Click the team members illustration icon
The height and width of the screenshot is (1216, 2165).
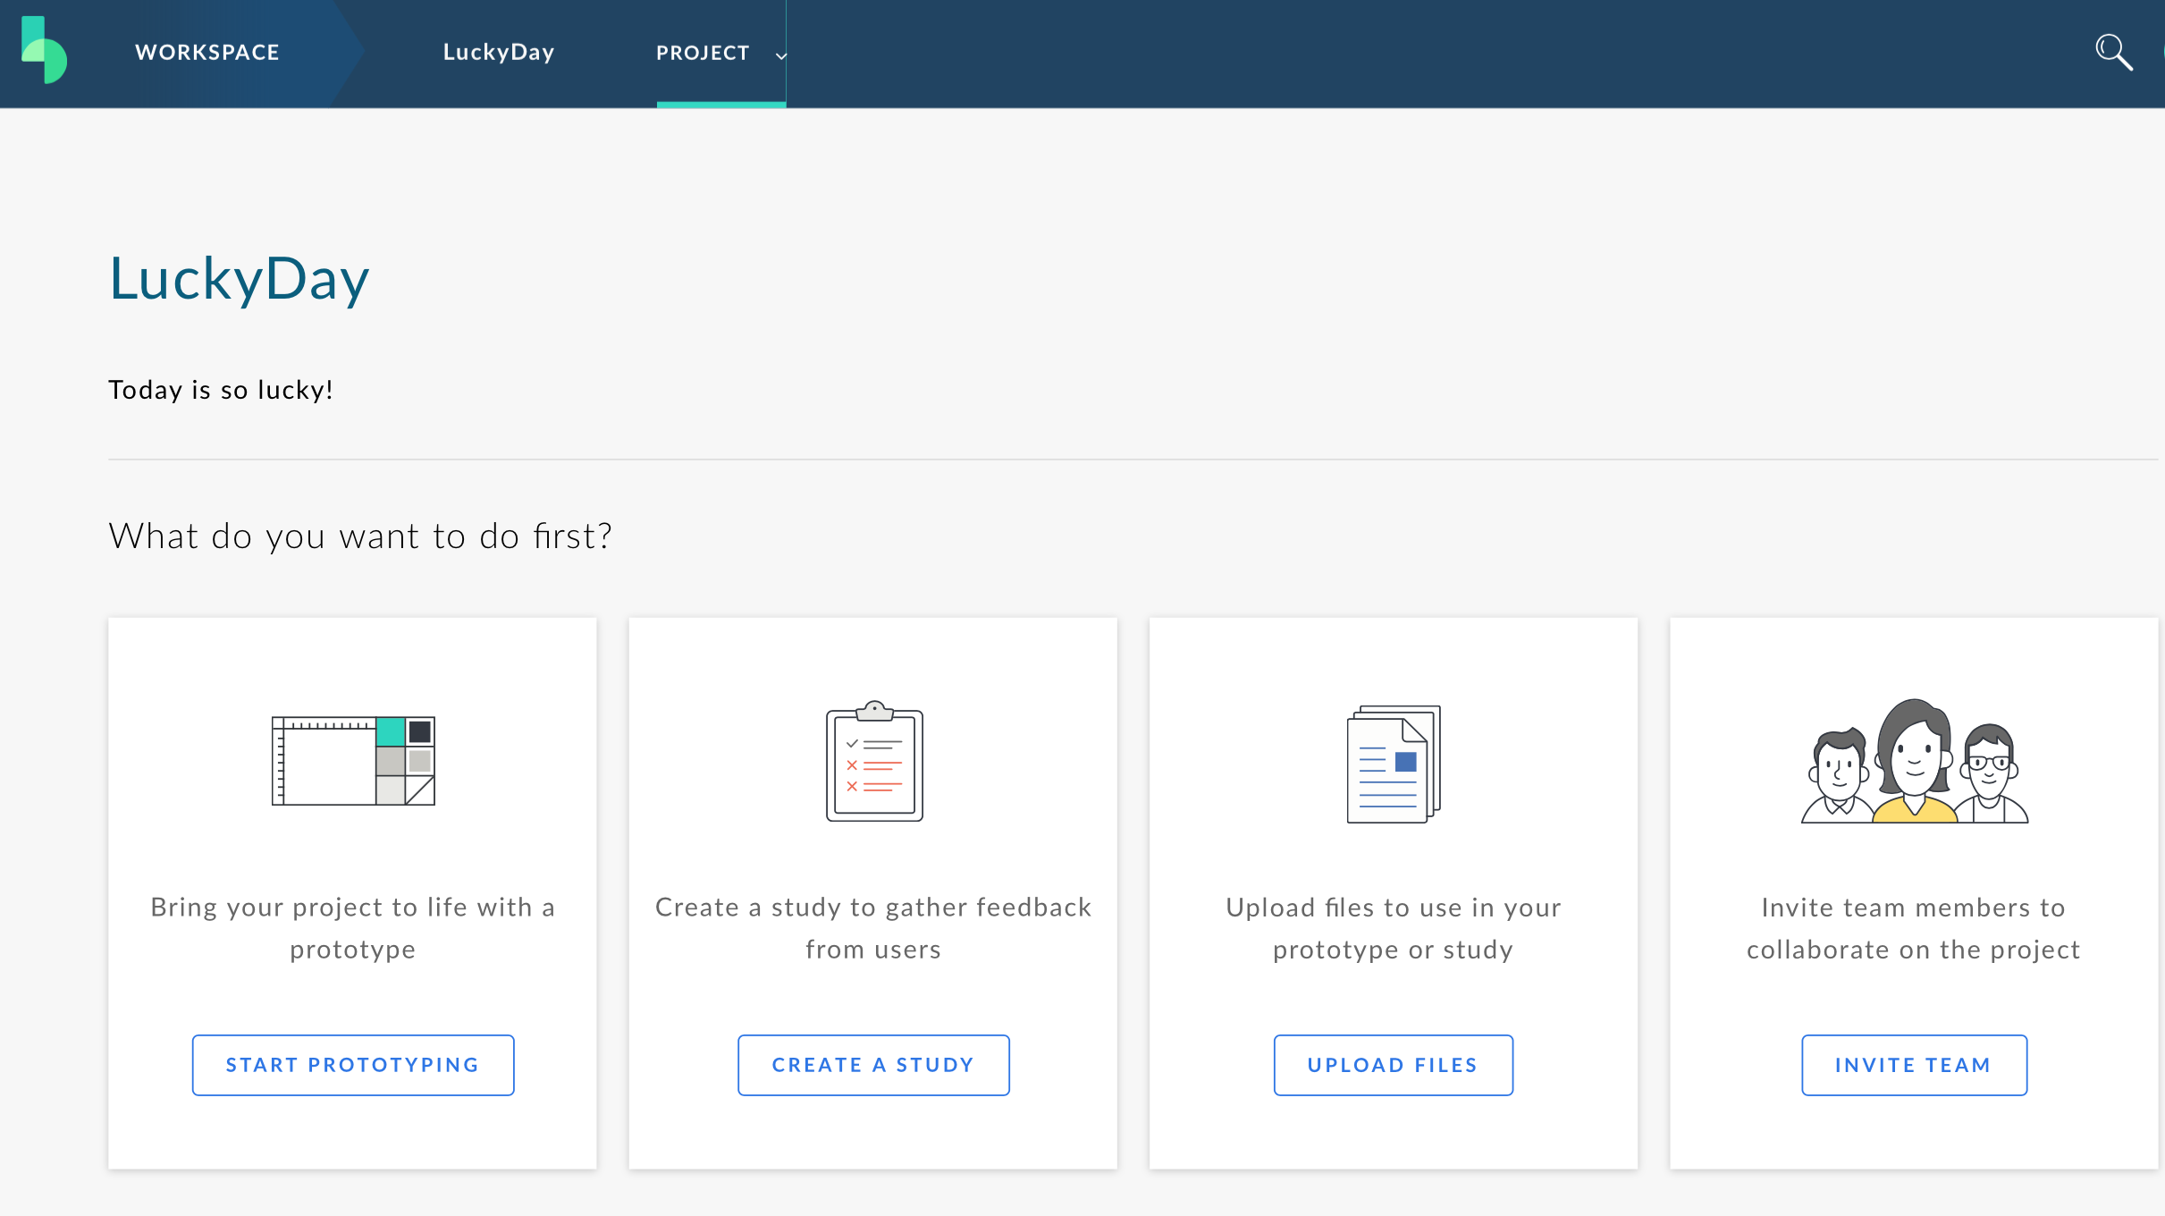pos(1914,761)
